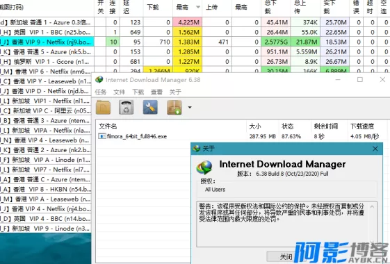Click the 2.5775G total download cell
The height and width of the screenshot is (264, 390).
click(x=276, y=42)
